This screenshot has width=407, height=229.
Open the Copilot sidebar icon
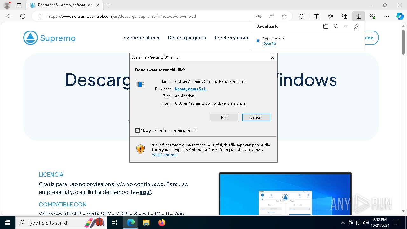400,16
